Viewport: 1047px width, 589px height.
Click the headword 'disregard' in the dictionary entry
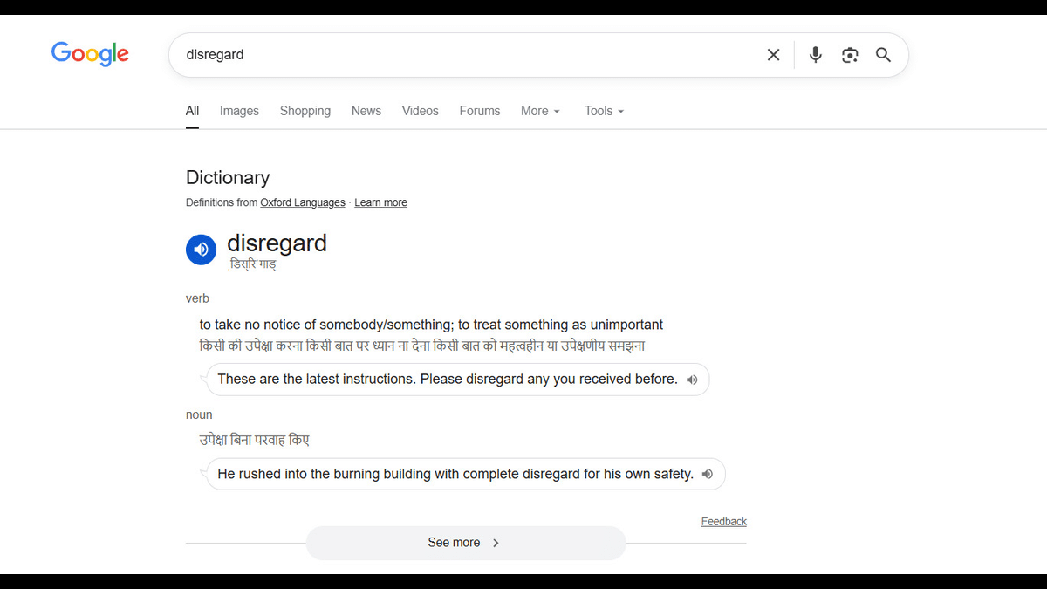[277, 243]
